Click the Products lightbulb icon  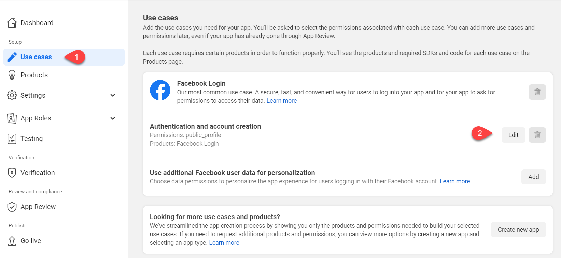pyautogui.click(x=12, y=75)
